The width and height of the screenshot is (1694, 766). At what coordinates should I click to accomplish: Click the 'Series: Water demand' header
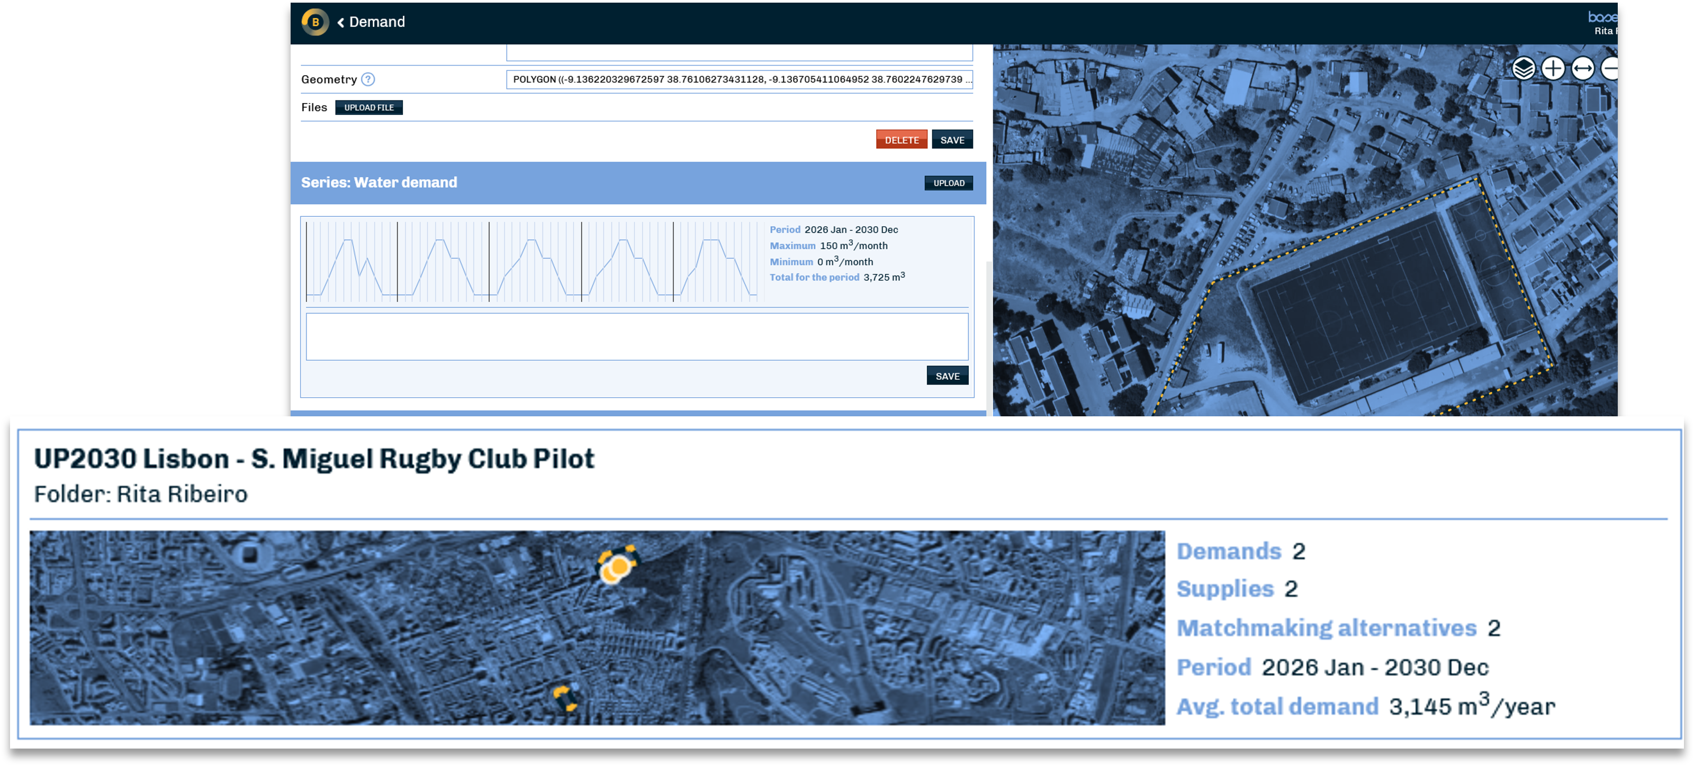coord(379,183)
